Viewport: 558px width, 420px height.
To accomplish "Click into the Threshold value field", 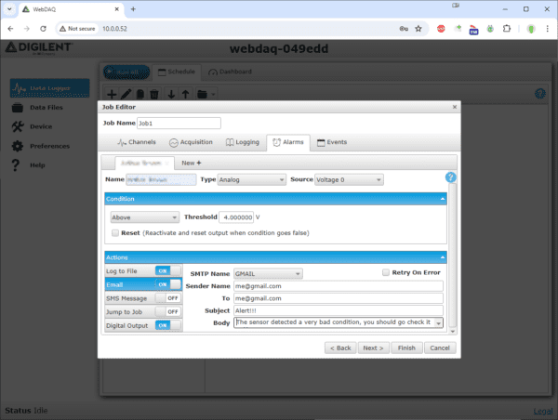I will [x=236, y=217].
